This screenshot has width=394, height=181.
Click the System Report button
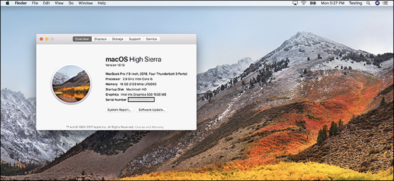(x=119, y=110)
